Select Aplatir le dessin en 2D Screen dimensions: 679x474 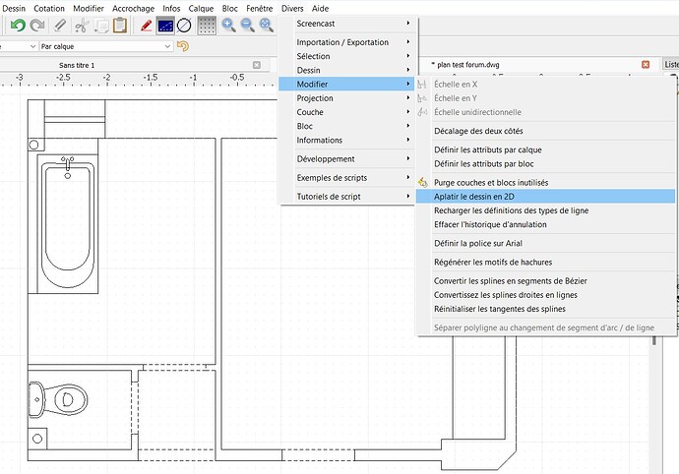pos(545,197)
